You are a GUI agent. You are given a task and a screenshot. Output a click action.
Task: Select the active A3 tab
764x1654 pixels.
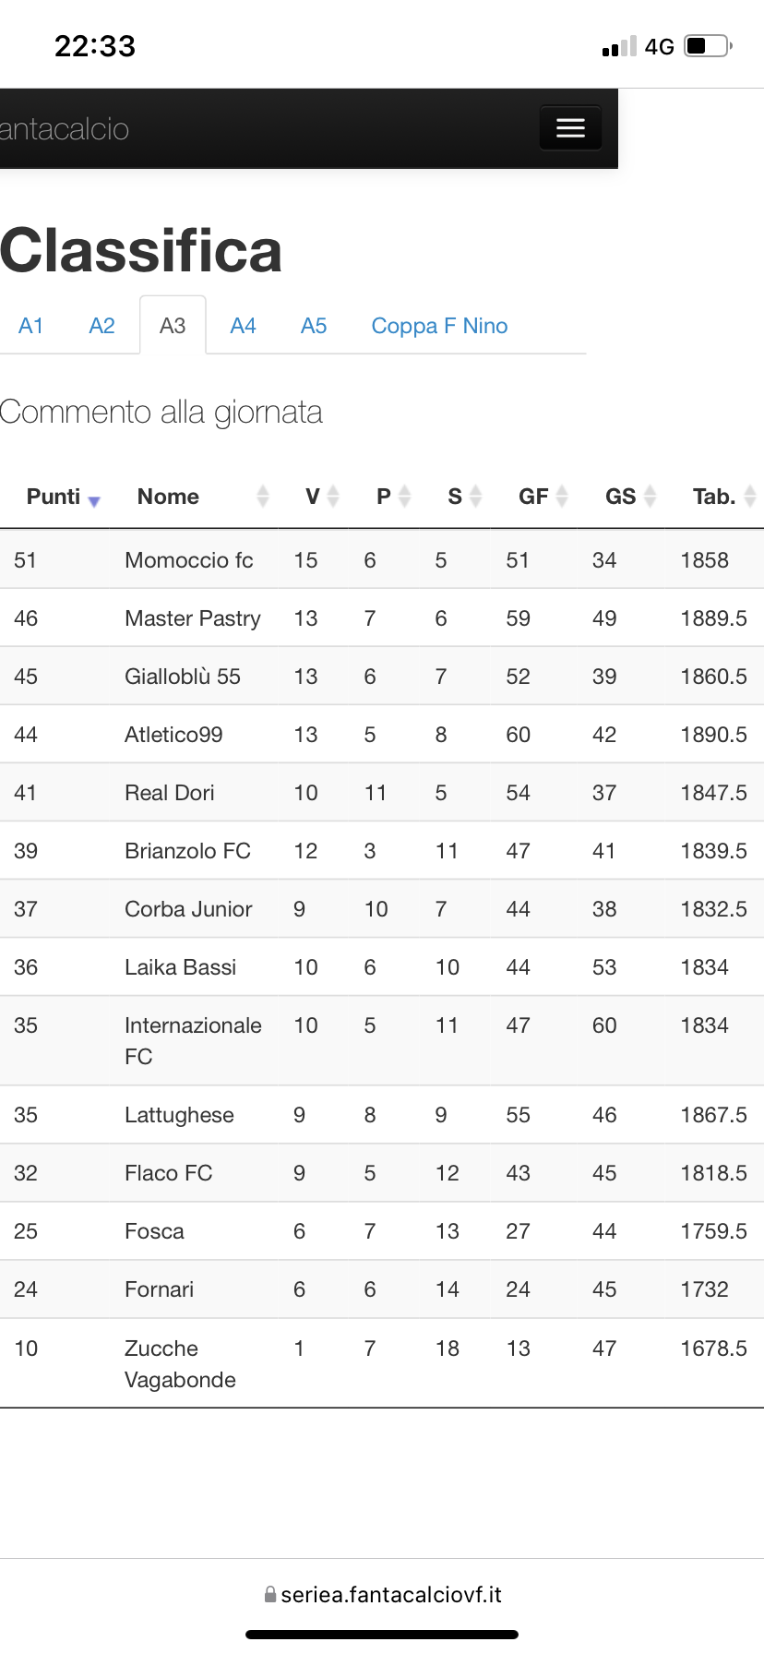click(x=173, y=326)
